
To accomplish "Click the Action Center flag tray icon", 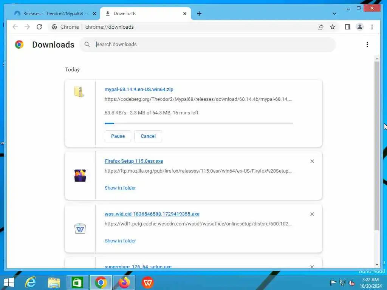I will pos(333,282).
